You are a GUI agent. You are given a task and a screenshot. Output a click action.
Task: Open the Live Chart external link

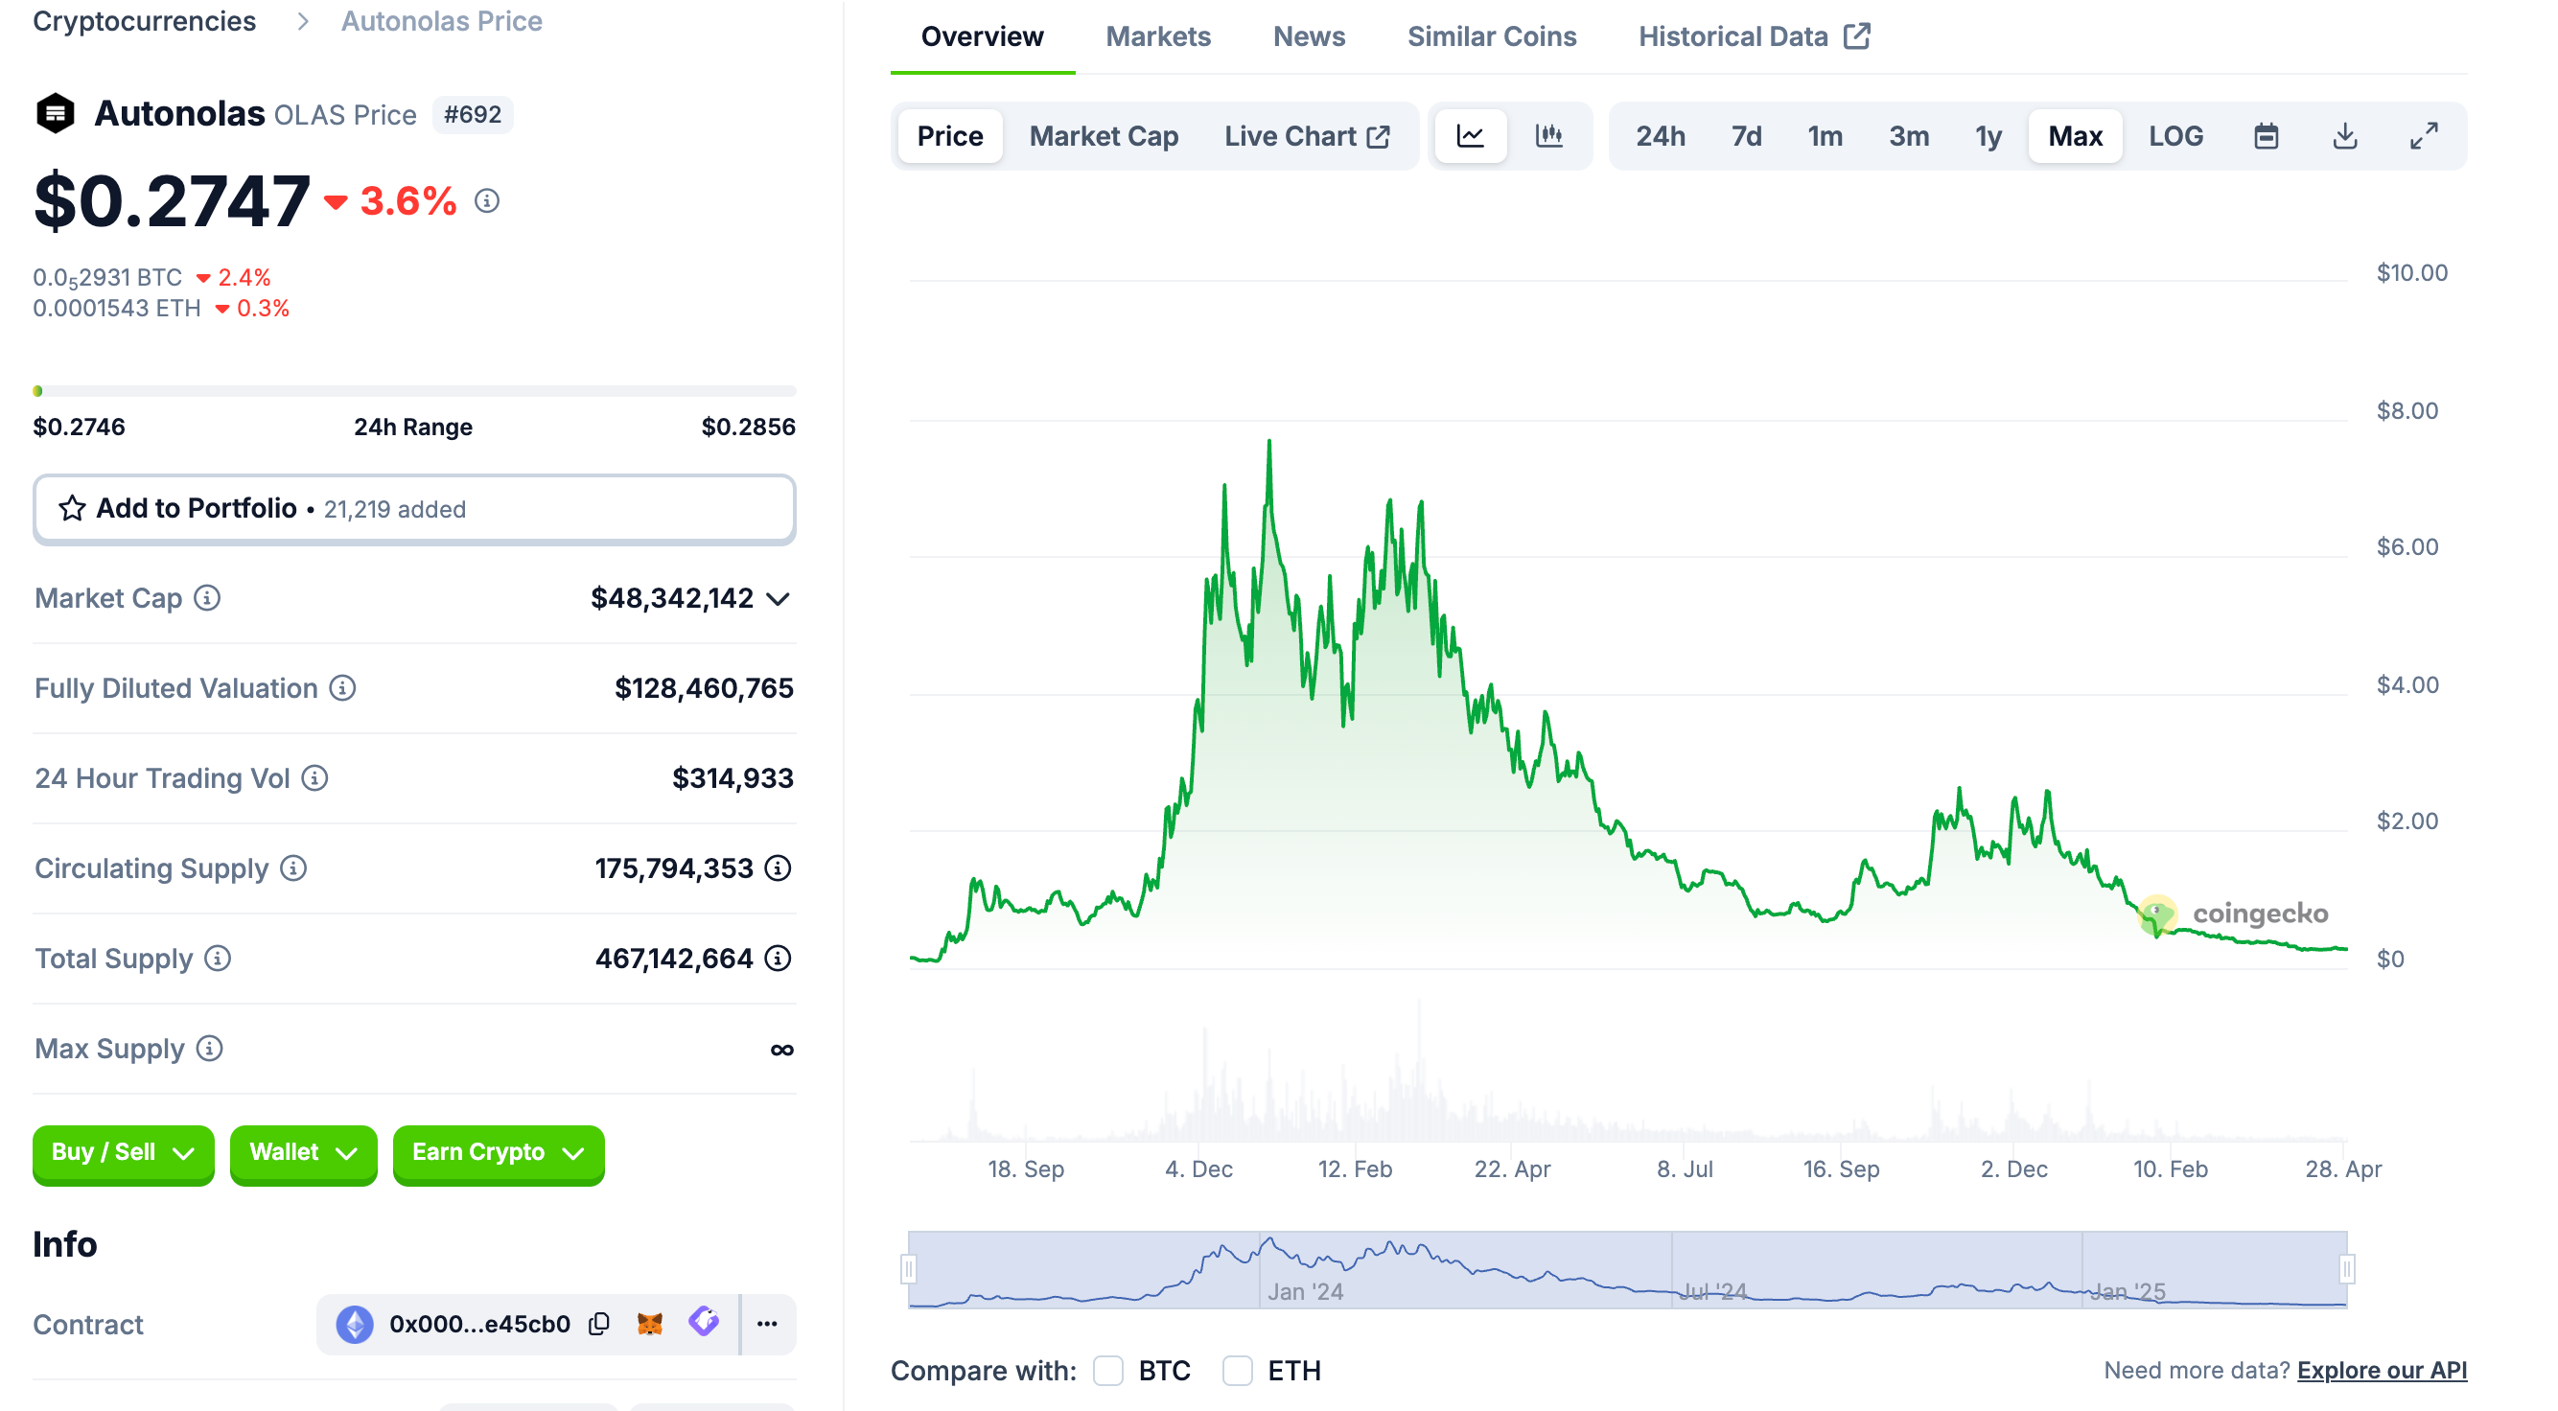click(x=1307, y=136)
